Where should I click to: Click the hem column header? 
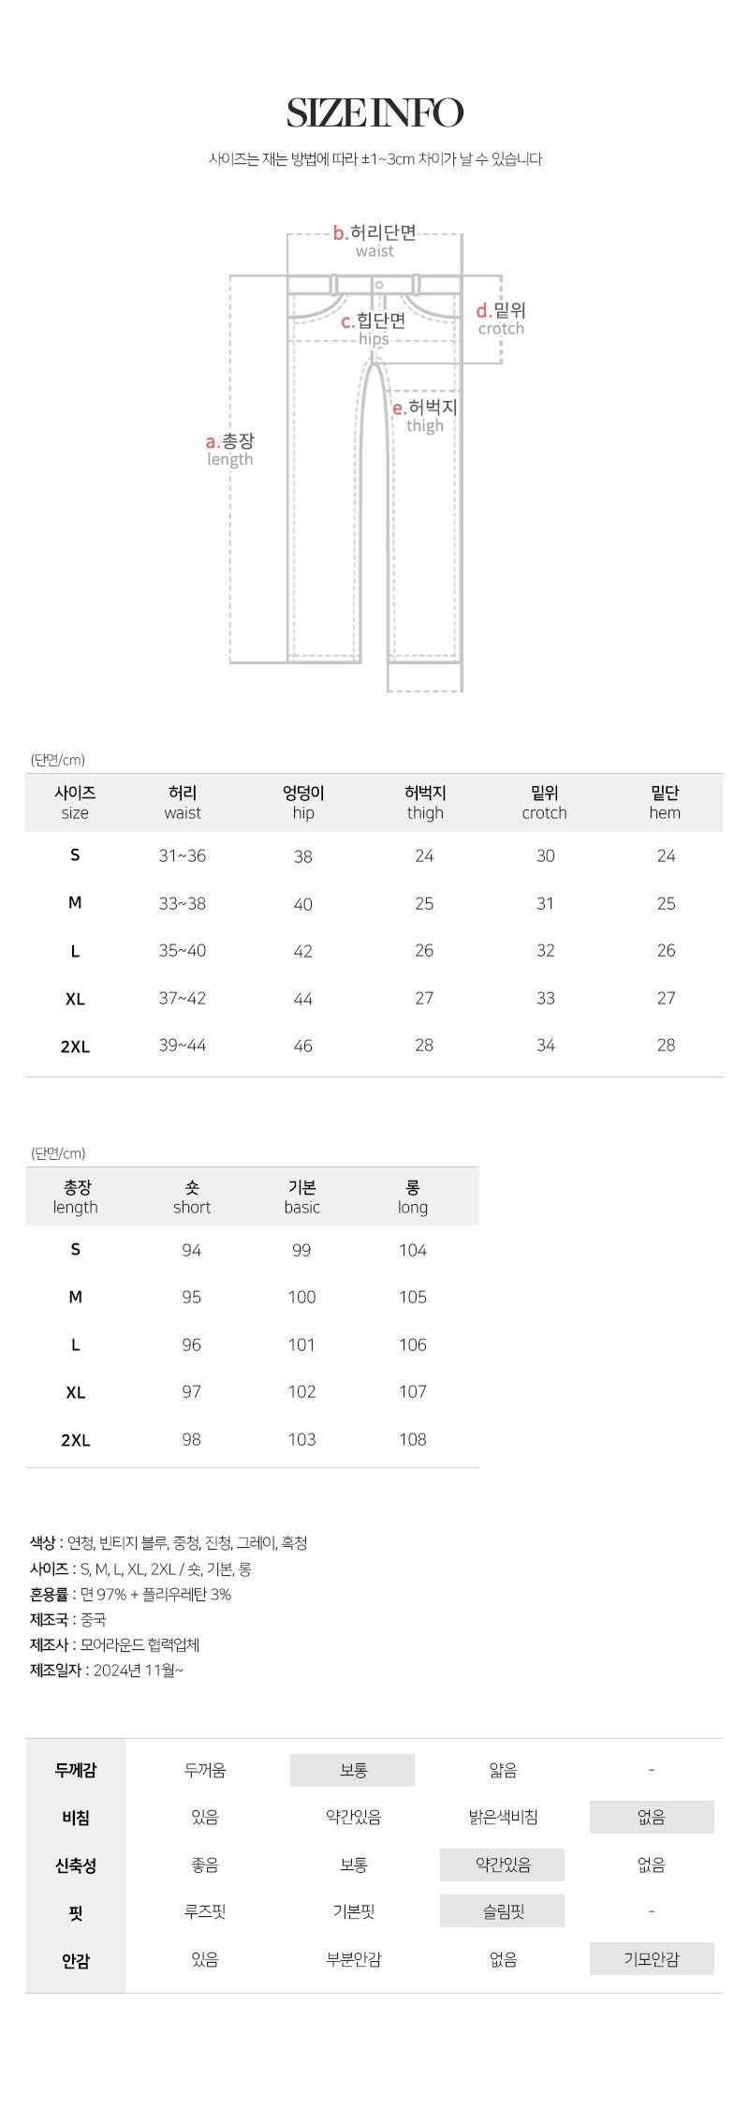click(665, 803)
